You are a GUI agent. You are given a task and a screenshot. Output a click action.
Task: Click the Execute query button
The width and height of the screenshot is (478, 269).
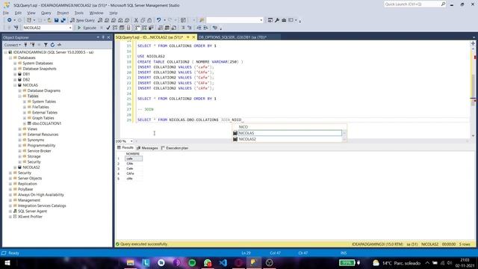[x=87, y=28]
